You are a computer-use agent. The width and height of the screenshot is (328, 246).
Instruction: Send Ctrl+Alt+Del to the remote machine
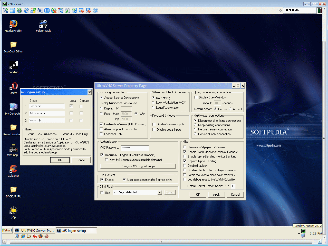coord(5,10)
